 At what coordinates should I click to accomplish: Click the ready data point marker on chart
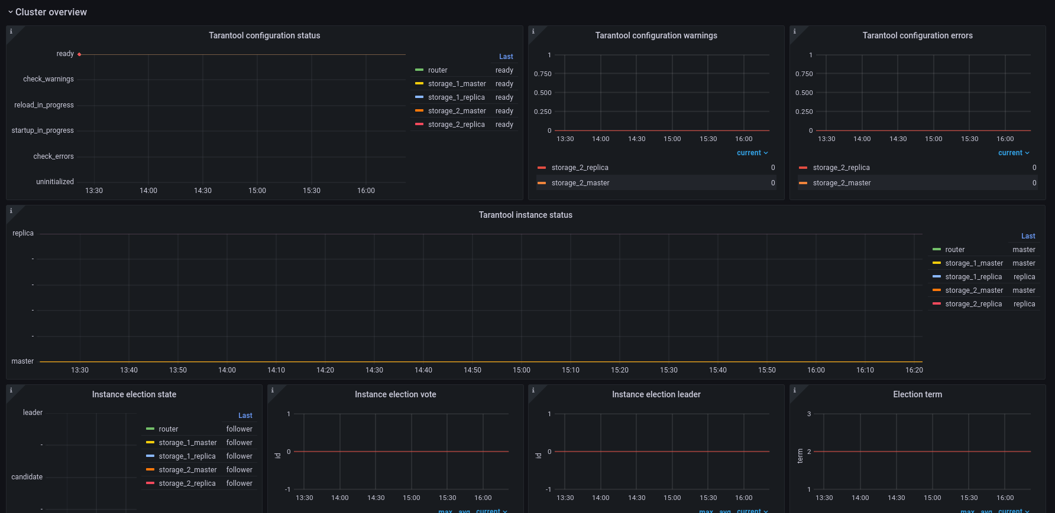pyautogui.click(x=79, y=54)
